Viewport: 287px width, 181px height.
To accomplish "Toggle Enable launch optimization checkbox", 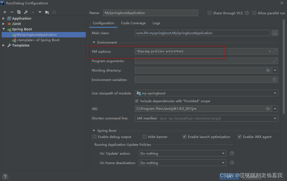I will coord(184,137).
